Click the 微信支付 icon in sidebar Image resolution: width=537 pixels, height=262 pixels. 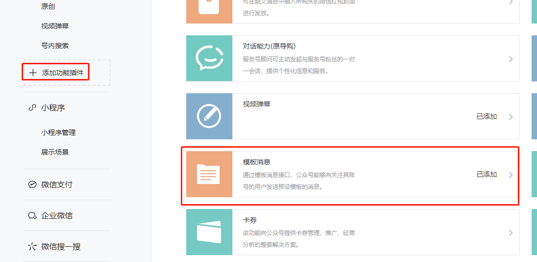(32, 184)
